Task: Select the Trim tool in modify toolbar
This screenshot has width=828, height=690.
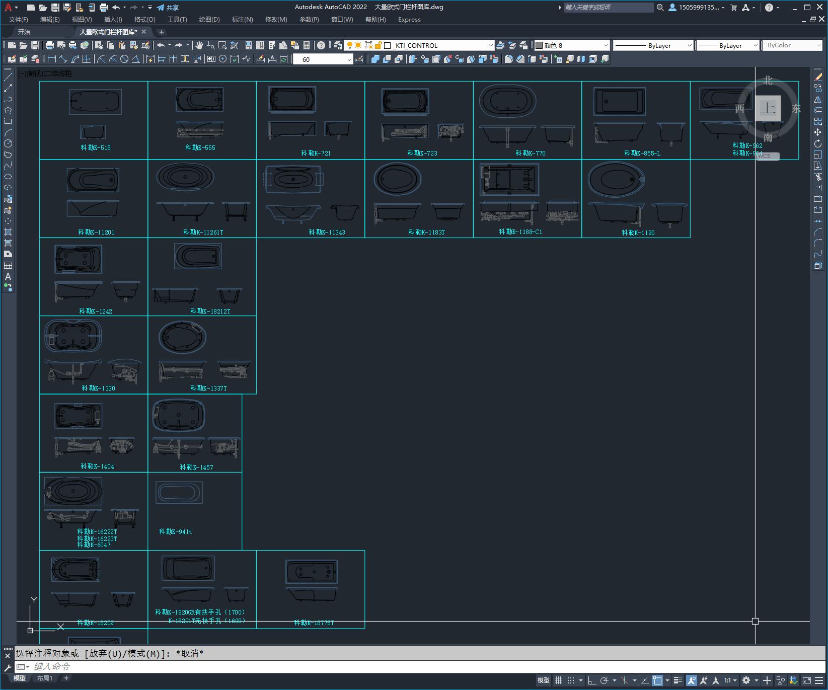Action: [818, 177]
